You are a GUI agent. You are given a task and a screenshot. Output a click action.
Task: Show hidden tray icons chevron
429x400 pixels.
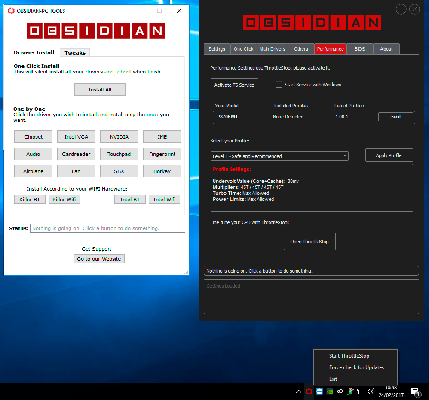click(299, 391)
